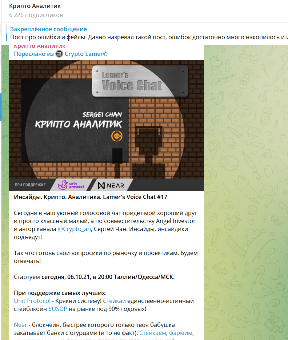
Task: Open the Lamer's Voice Chat banner image
Action: [x=106, y=125]
